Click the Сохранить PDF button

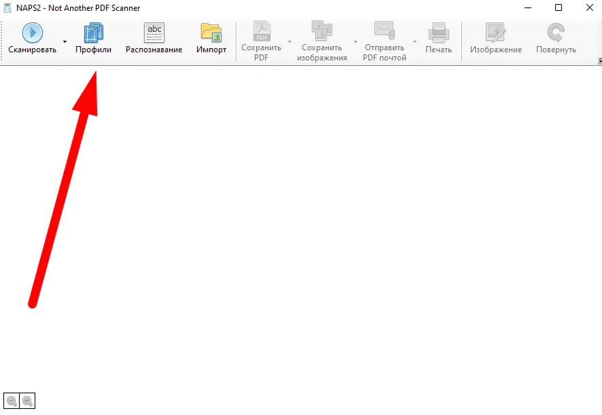[261, 41]
